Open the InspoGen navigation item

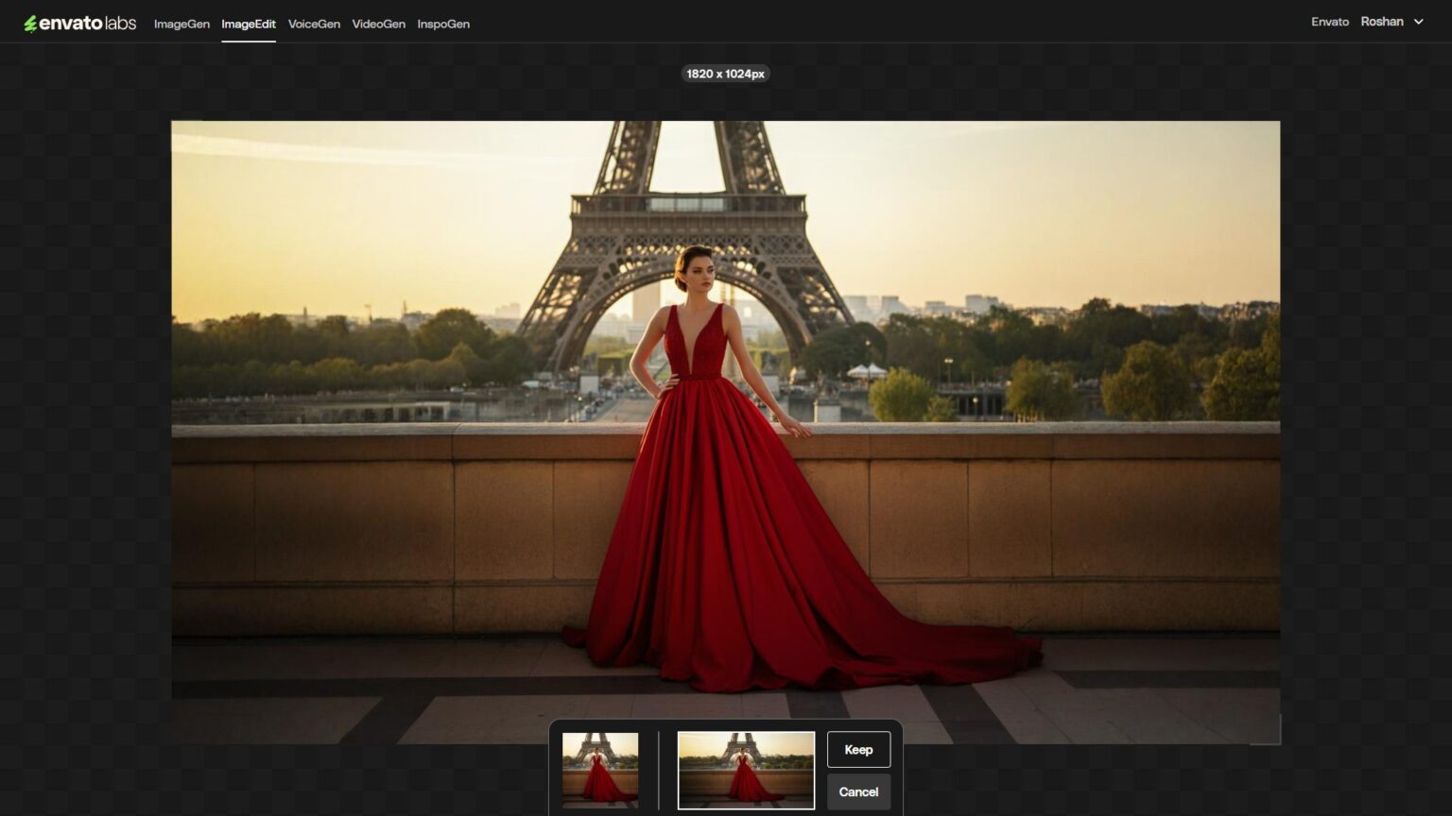tap(443, 24)
